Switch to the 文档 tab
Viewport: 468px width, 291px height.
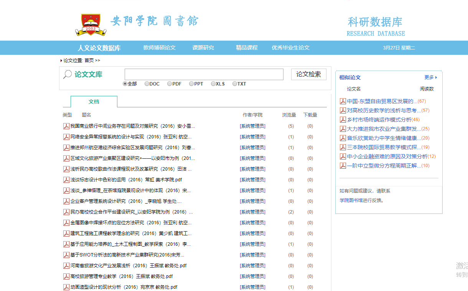tap(94, 102)
